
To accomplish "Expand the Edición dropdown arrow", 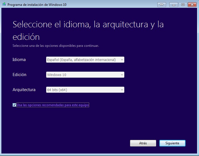I will point(122,75).
